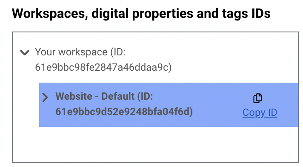Screen dimensions: 303x167
Task: Expand the Website - Default chevron
Action: click(45, 97)
